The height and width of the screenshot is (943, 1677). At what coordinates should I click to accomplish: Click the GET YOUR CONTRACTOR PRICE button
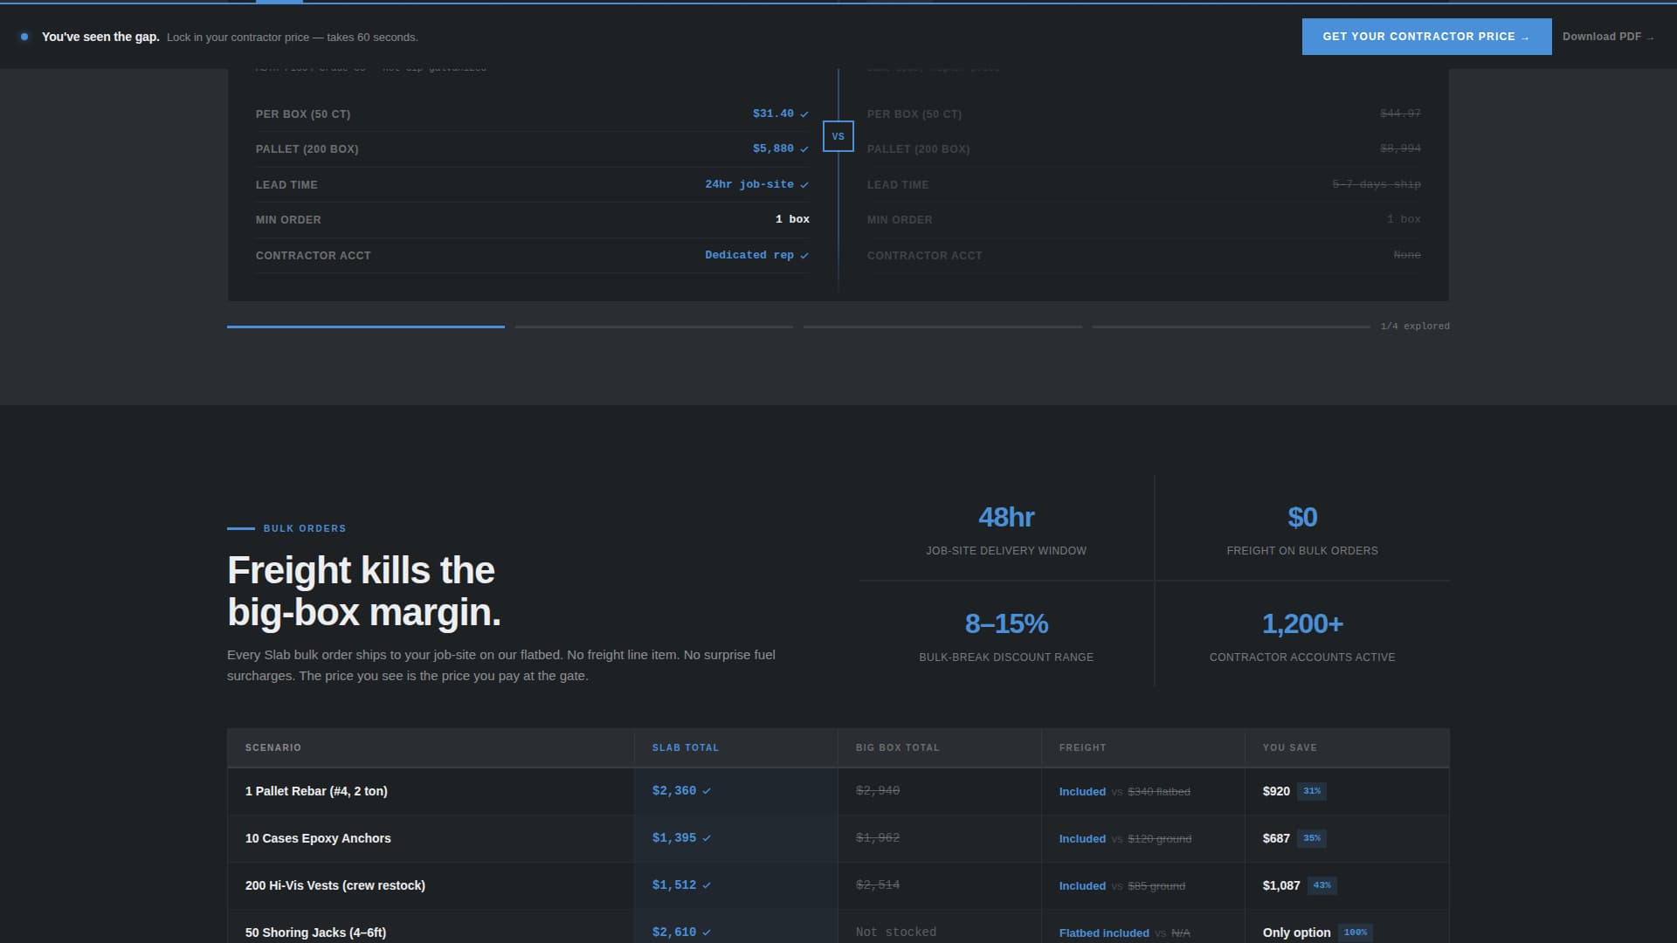(x=1426, y=37)
